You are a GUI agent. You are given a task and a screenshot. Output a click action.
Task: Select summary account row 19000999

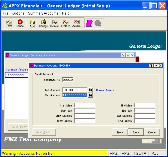(x=17, y=75)
